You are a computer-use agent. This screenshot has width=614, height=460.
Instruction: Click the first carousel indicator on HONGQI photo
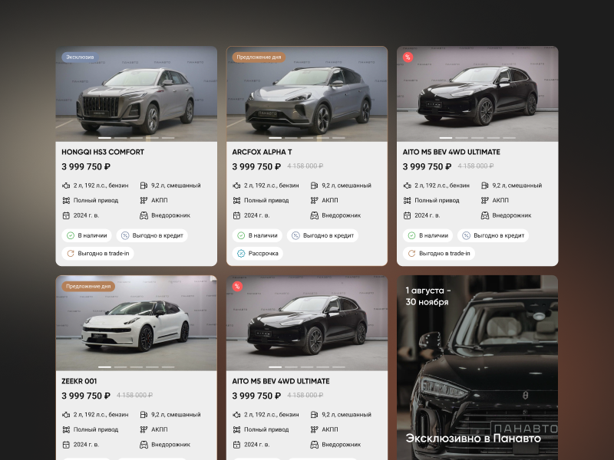(104, 138)
